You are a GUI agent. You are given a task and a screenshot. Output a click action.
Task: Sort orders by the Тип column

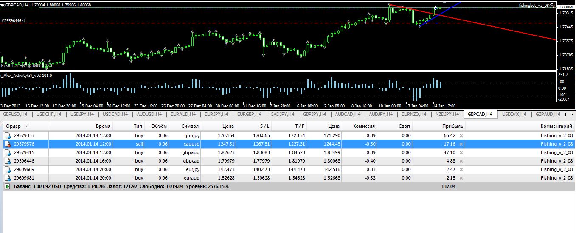click(x=129, y=126)
